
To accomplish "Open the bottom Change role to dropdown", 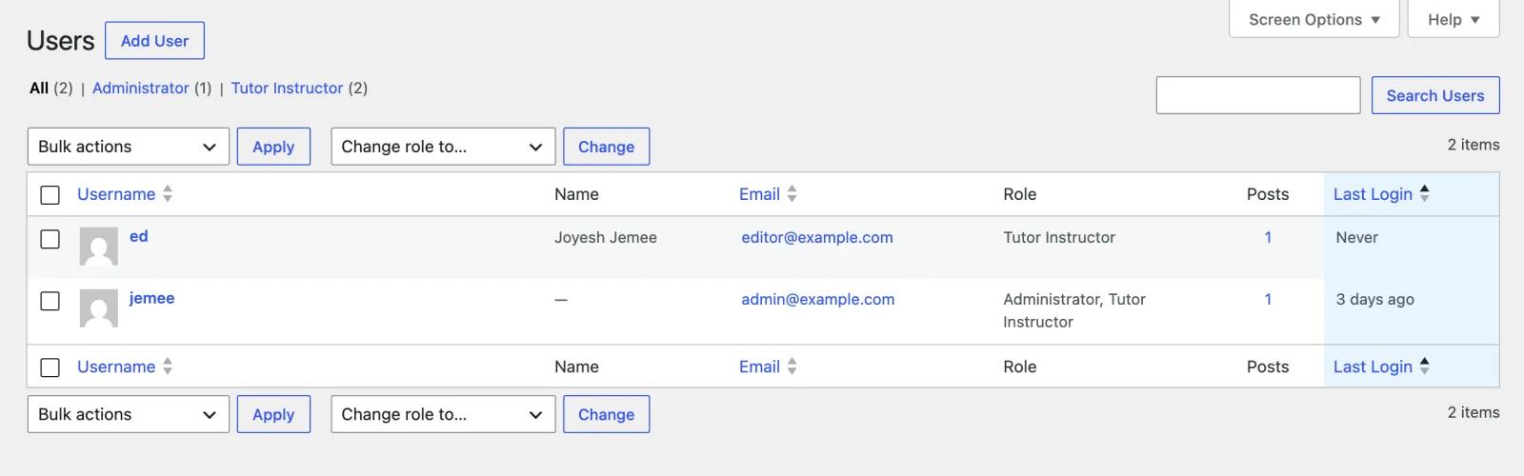I will tap(443, 414).
